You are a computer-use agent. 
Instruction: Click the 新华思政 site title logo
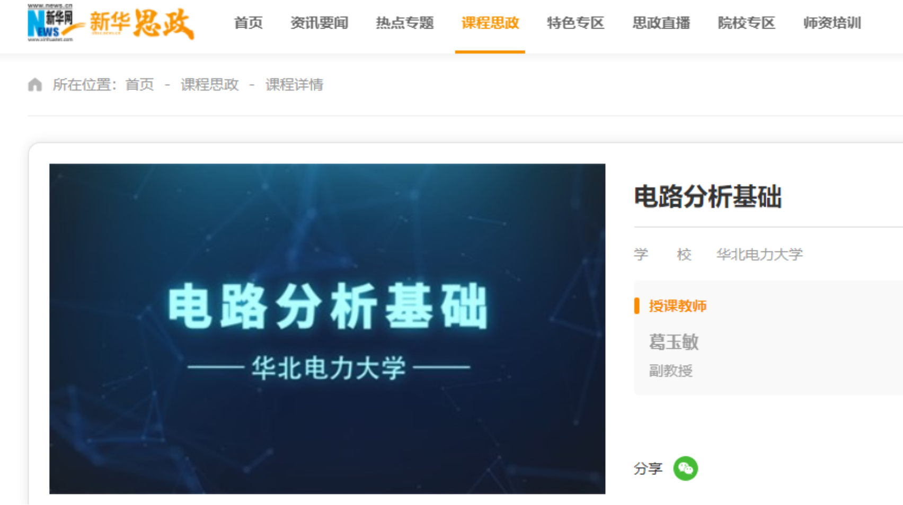pos(141,23)
